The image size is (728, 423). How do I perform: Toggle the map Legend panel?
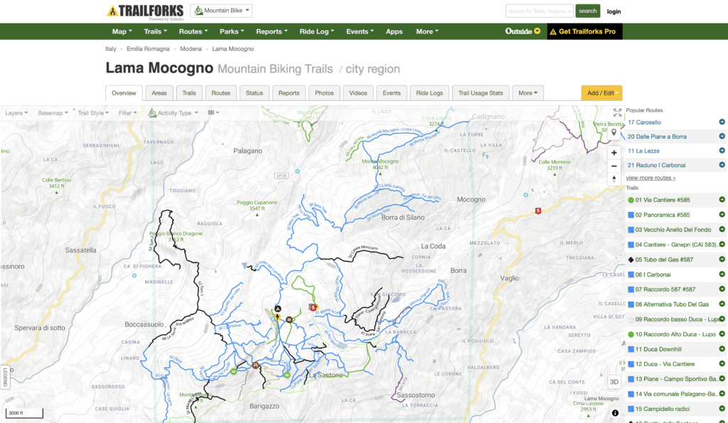(x=6, y=378)
